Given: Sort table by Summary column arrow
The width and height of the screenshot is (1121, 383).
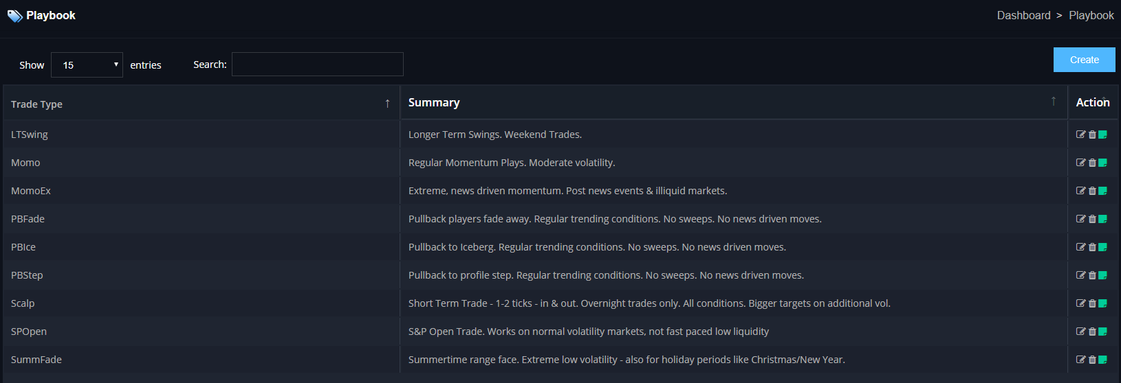Looking at the screenshot, I should pyautogui.click(x=1053, y=102).
